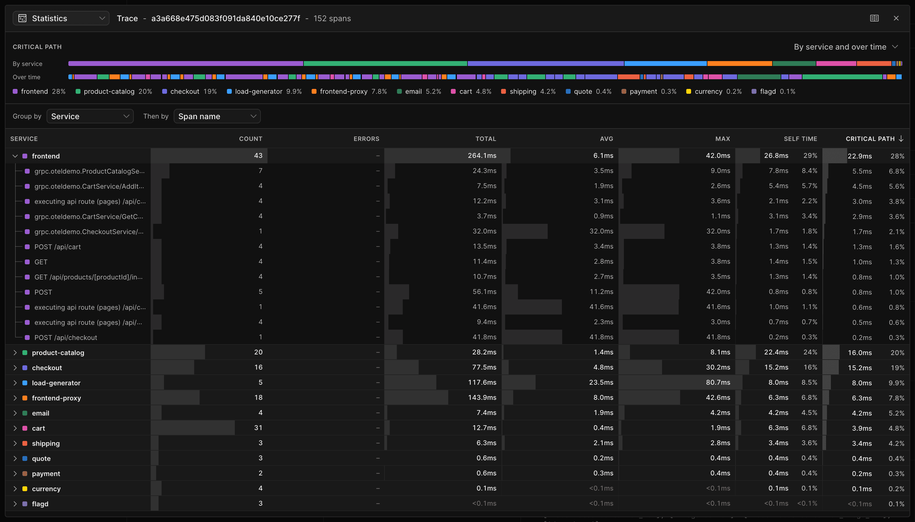Expand the quote service row
Screen dimensions: 915x522
click(x=15, y=458)
